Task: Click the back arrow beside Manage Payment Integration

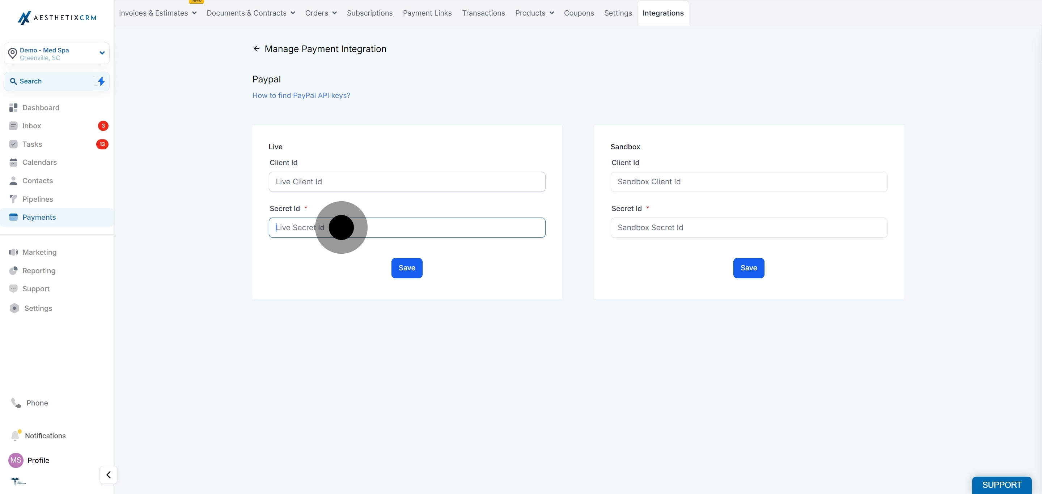Action: [256, 49]
